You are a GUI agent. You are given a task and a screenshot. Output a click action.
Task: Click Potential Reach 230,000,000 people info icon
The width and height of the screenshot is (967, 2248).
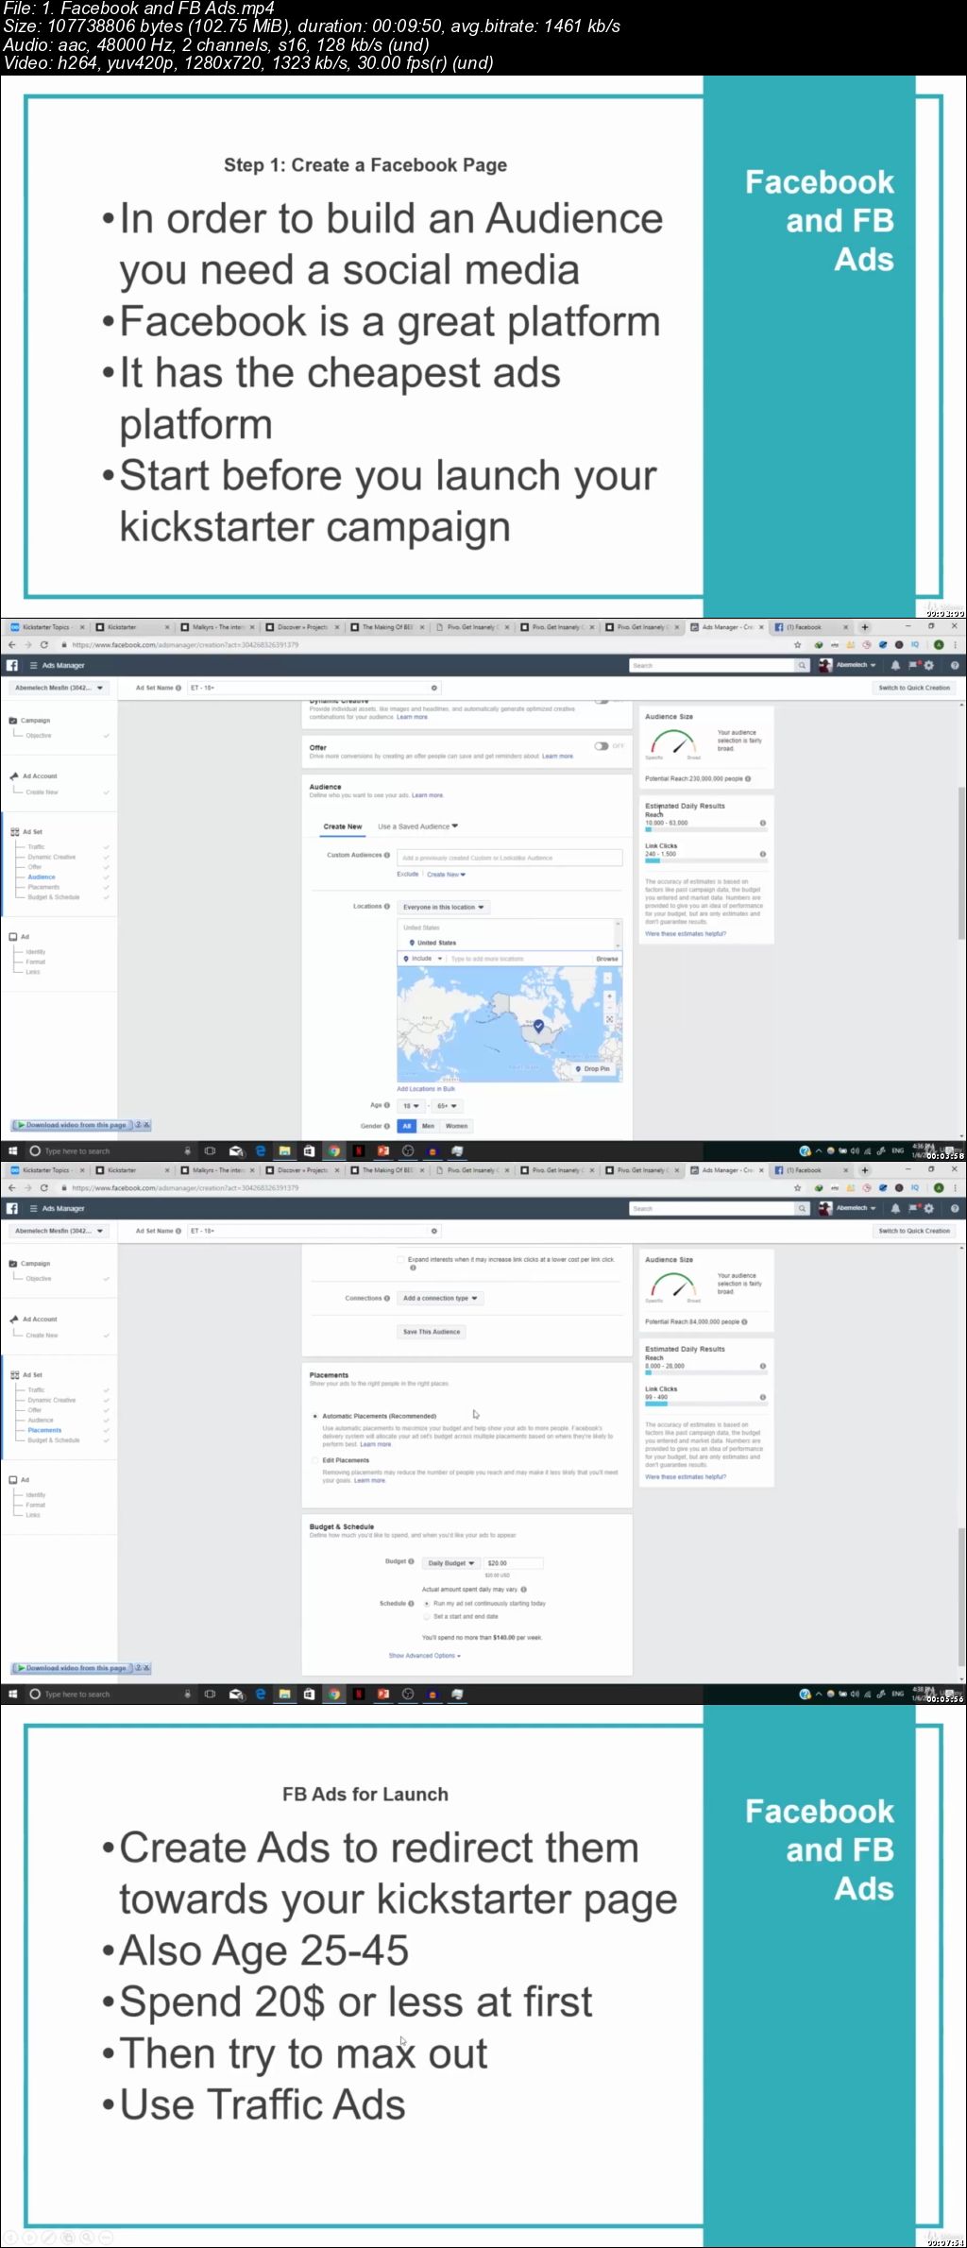click(748, 779)
